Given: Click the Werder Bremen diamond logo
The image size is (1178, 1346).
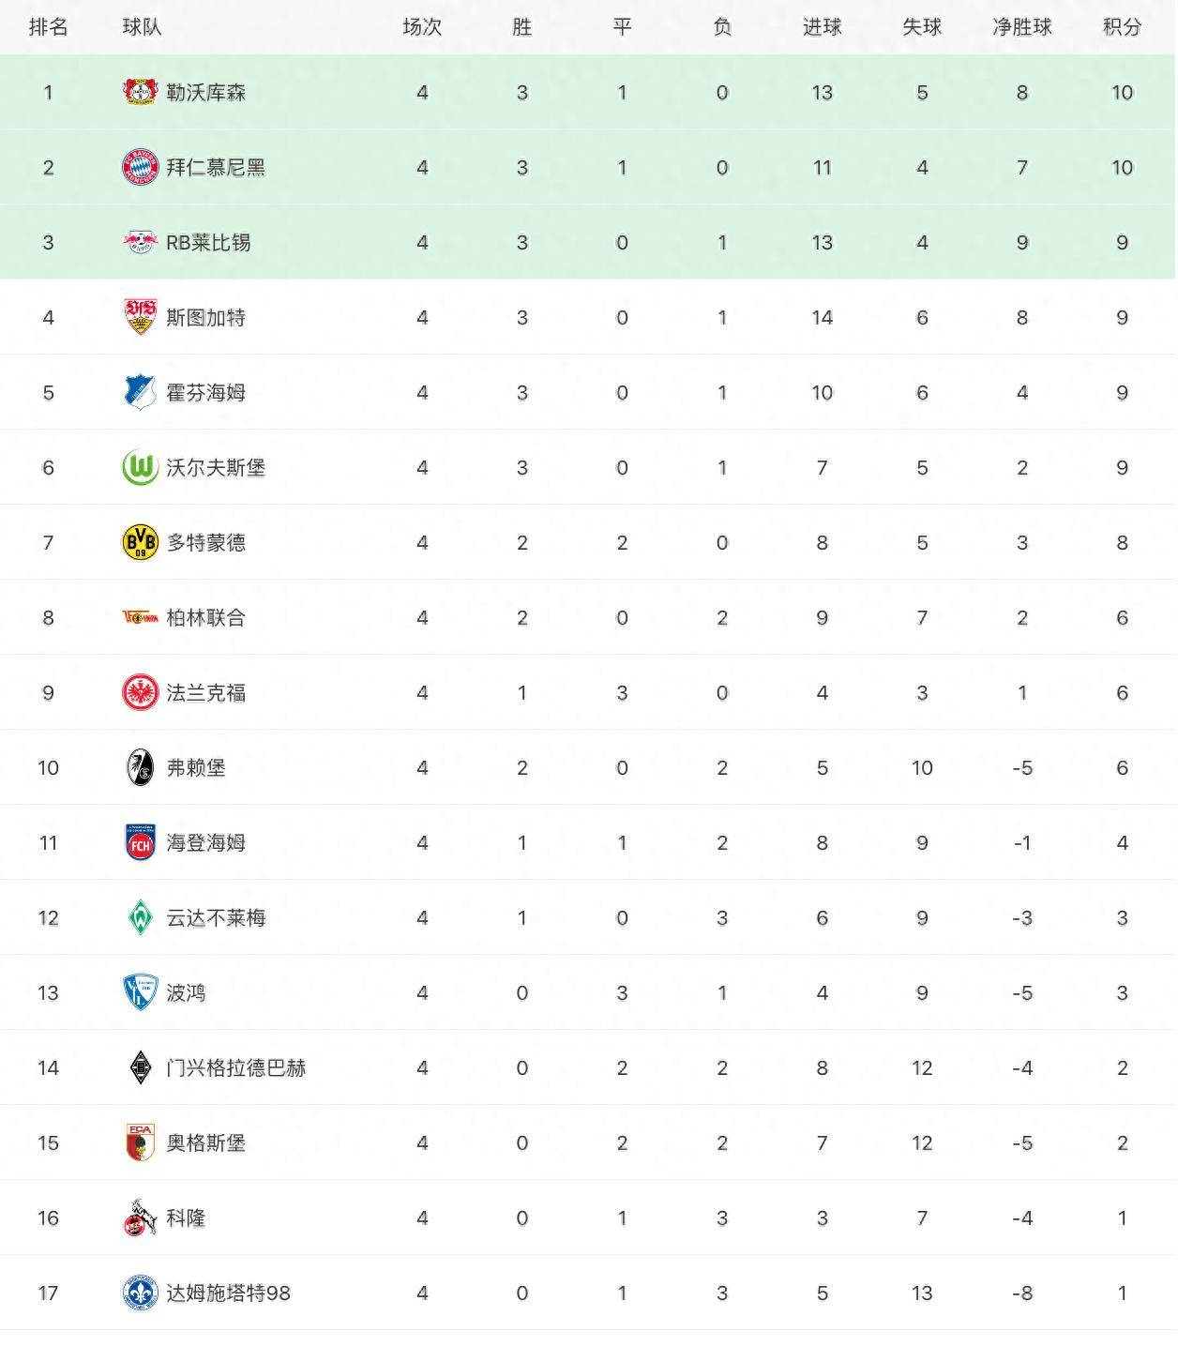Looking at the screenshot, I should pyautogui.click(x=141, y=917).
